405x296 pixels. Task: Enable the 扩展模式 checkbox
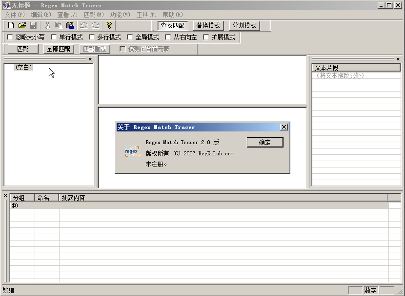coord(206,37)
